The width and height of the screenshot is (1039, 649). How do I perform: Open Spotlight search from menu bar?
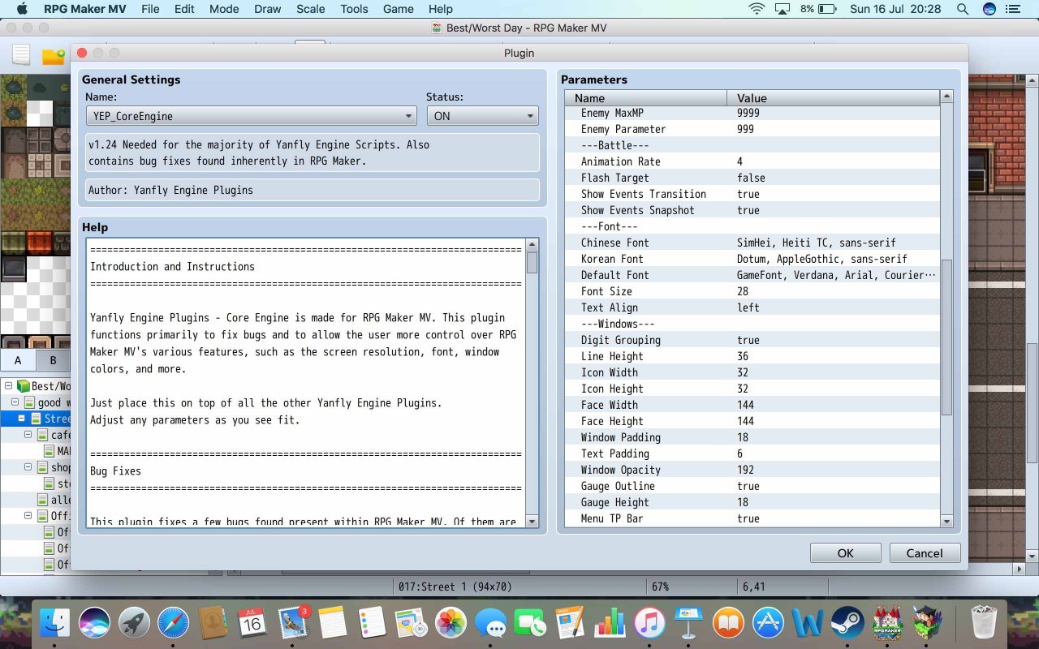click(963, 9)
